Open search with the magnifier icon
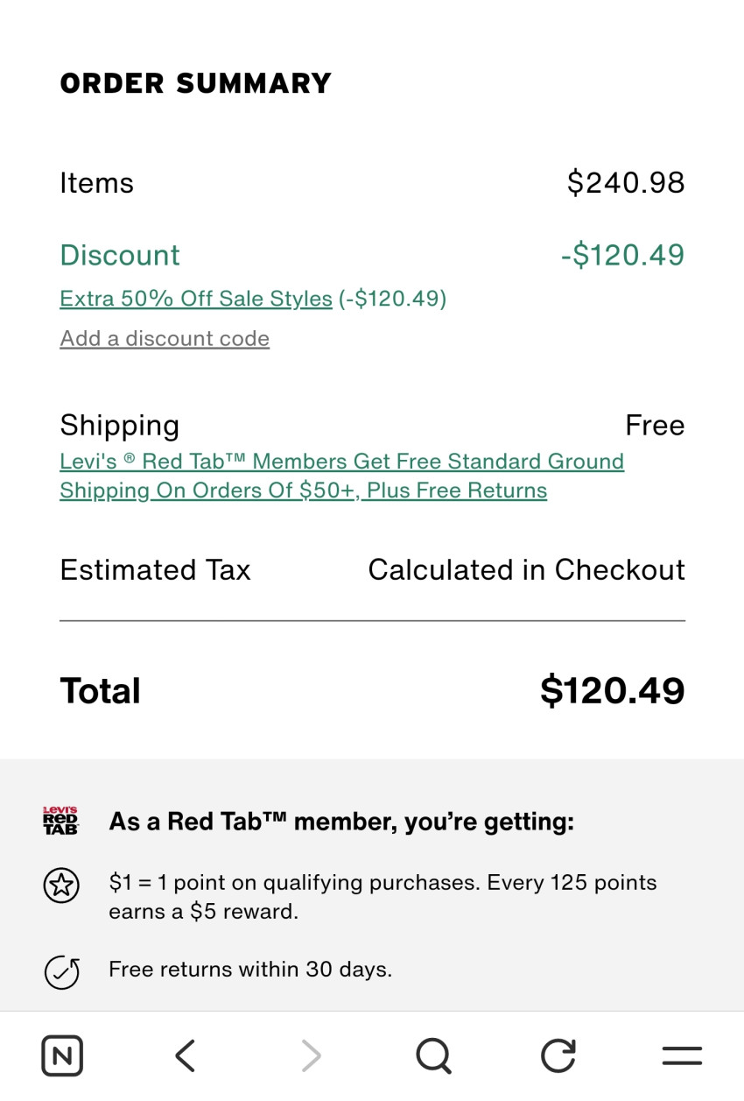This screenshot has height=1101, width=744. pos(433,1055)
